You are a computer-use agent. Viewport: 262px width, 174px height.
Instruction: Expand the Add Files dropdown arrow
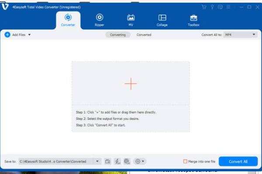[29, 35]
